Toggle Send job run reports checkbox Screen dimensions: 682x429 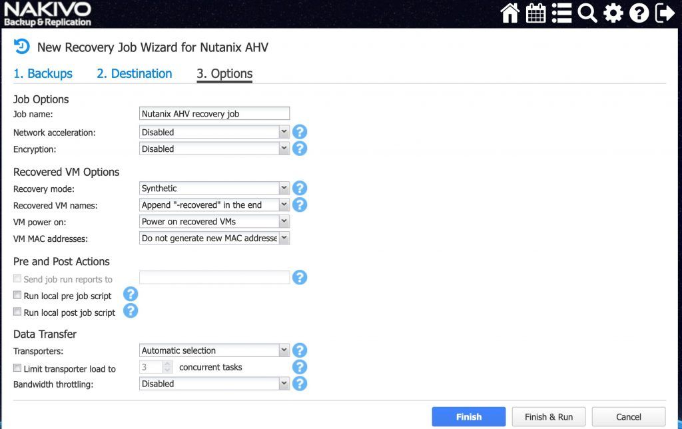point(17,278)
